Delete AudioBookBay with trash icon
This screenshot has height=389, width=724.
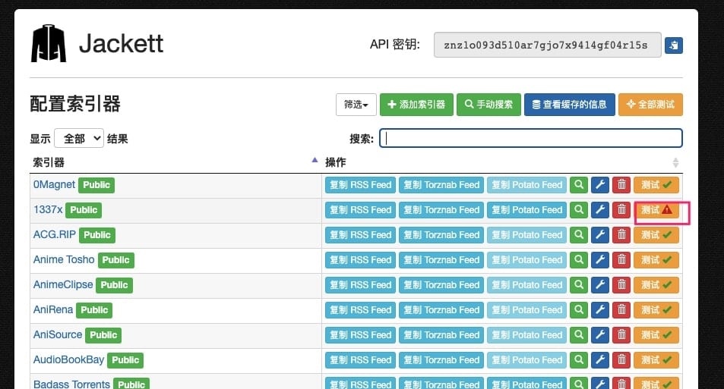(621, 360)
